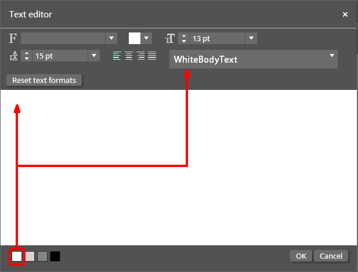Screen dimensions: 358x272
Task: Click Reset text formats button
Action: [x=44, y=80]
